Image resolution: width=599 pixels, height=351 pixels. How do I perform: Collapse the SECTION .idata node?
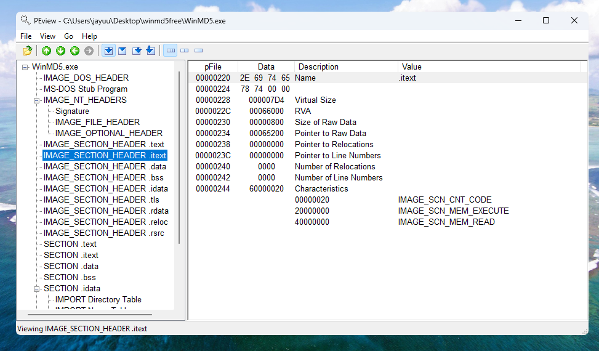pyautogui.click(x=37, y=289)
